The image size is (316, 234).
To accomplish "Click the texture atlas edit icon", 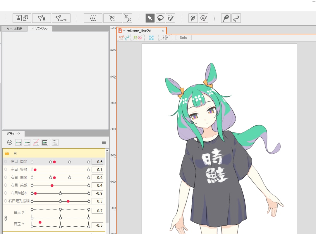I will [x=22, y=18].
